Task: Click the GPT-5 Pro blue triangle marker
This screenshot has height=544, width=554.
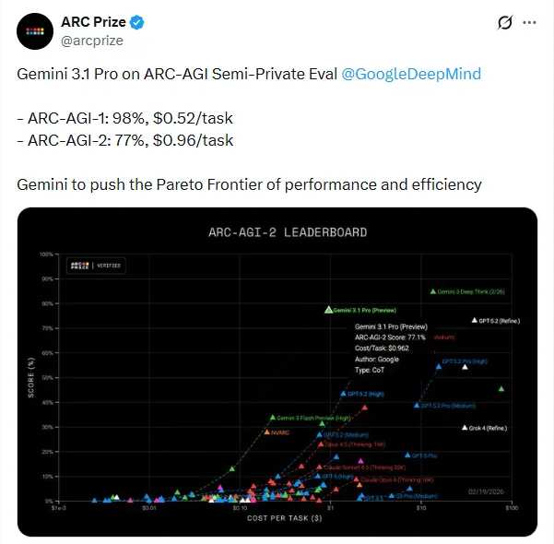Action: point(407,455)
